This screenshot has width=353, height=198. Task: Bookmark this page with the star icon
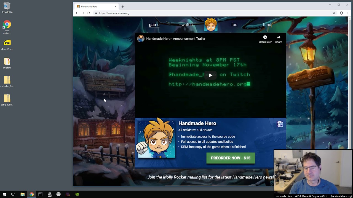coord(334,13)
